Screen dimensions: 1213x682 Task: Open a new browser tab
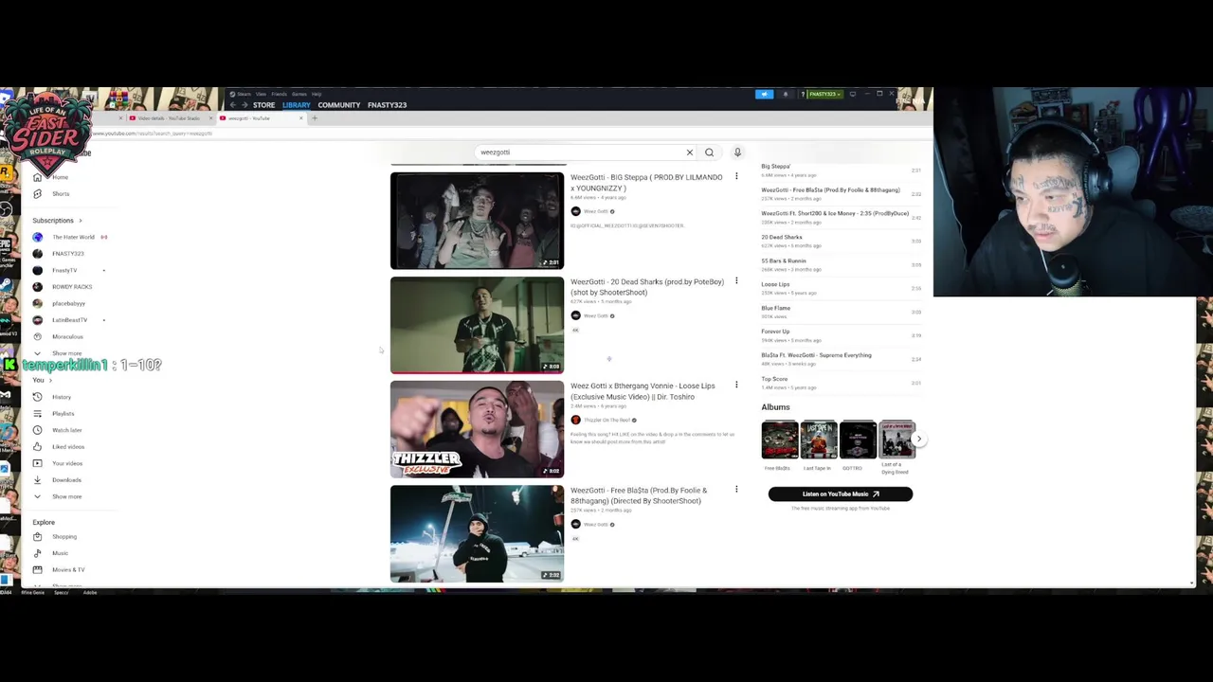315,118
